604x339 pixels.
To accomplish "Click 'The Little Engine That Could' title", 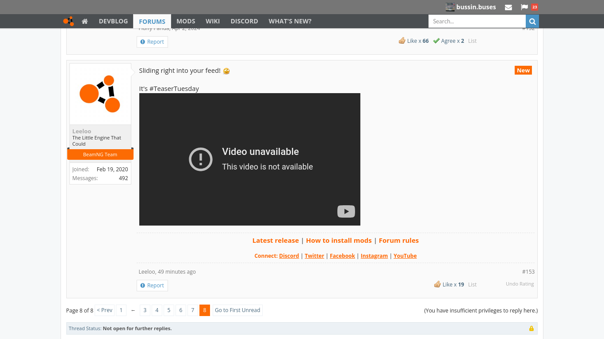I will click(97, 141).
